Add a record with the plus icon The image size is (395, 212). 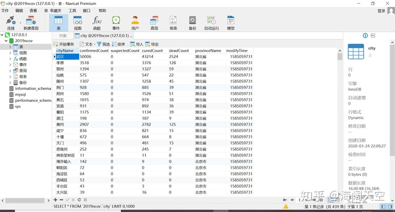pyautogui.click(x=55, y=200)
